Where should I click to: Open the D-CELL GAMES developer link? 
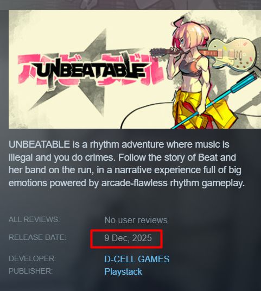tap(137, 259)
